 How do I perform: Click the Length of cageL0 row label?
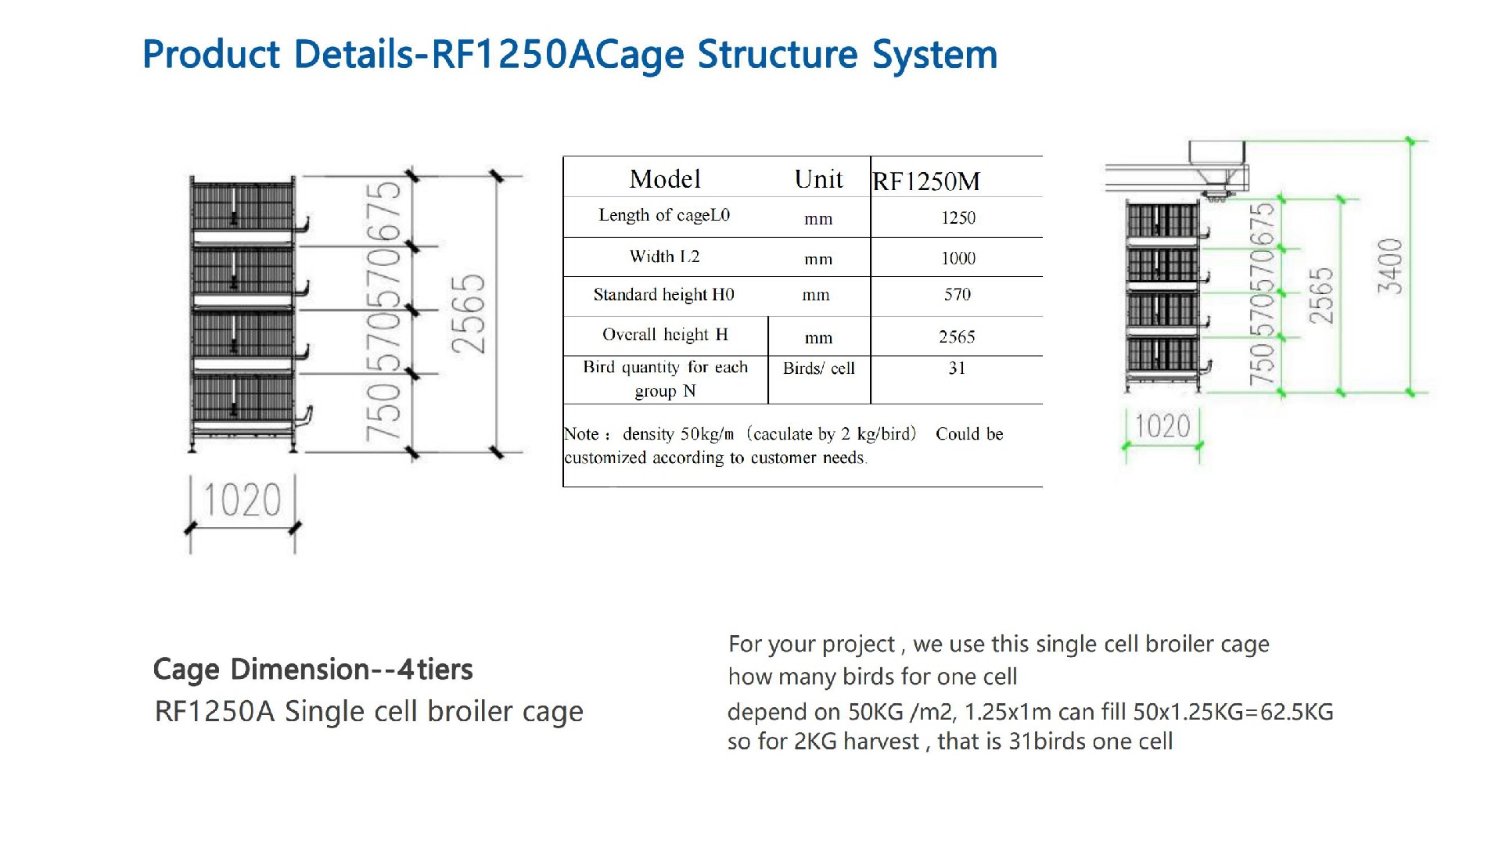(664, 216)
